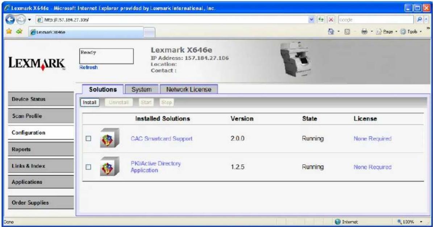Click None Required for CAC Smartcard Support

pos(372,139)
